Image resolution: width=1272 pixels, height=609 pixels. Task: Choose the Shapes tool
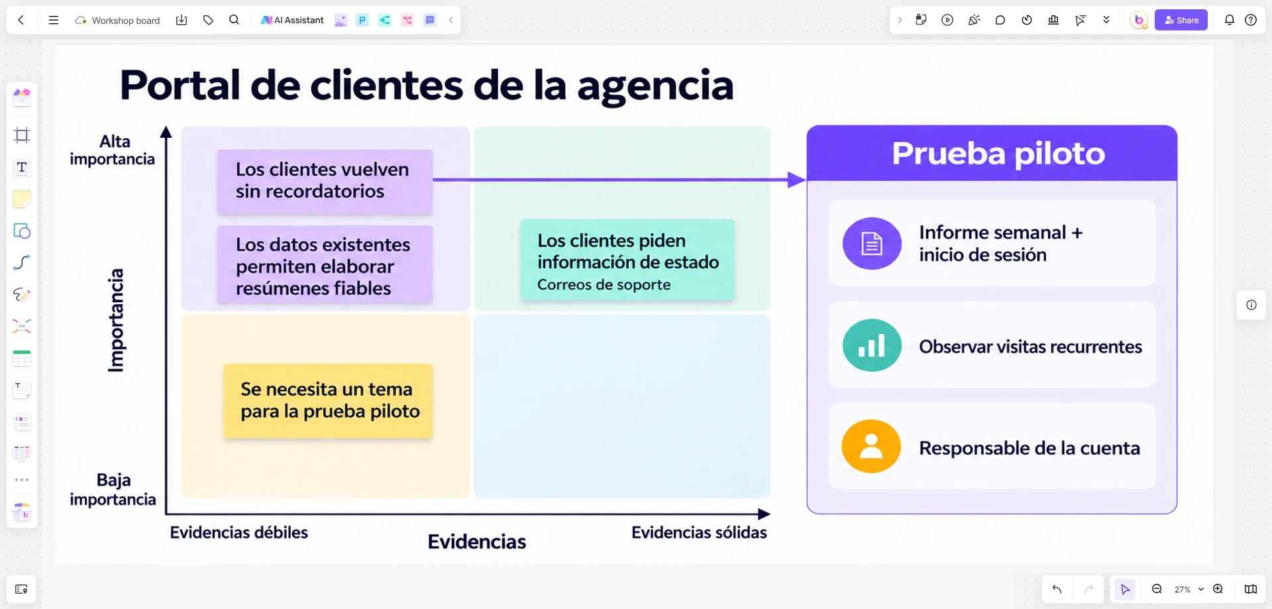point(22,231)
